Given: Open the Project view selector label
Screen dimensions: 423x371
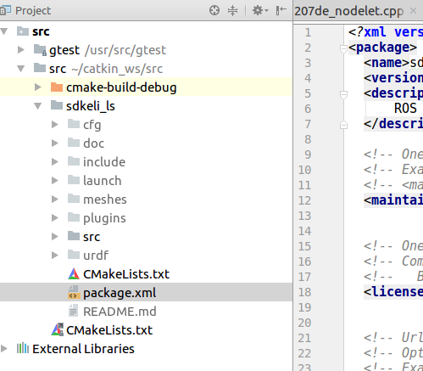Looking at the screenshot, I should [x=33, y=11].
